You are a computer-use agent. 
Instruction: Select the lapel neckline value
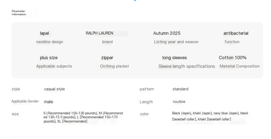(x=44, y=33)
